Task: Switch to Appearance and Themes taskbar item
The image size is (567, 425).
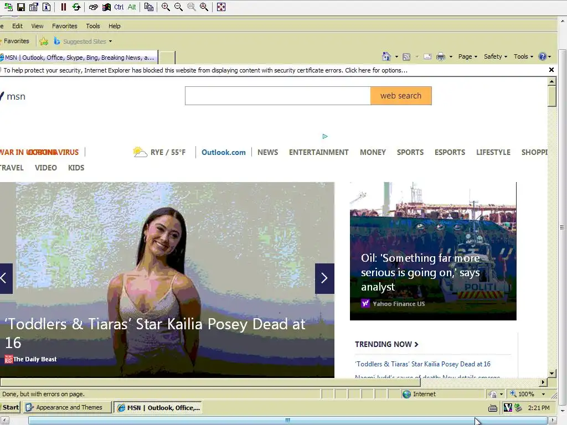Action: [68, 407]
